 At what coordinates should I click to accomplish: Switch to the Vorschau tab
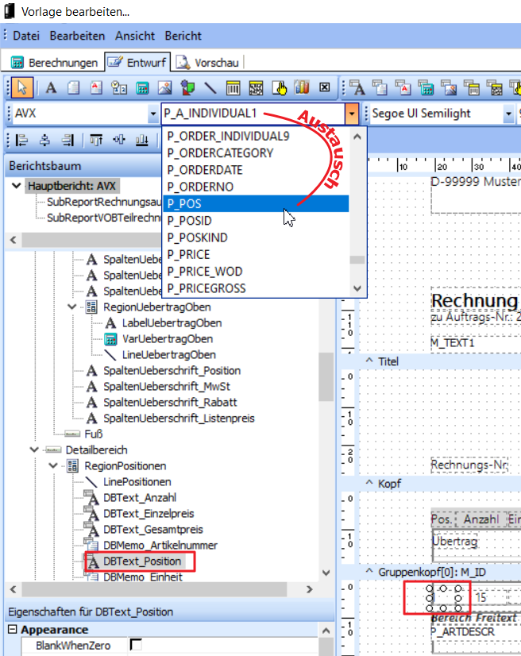207,63
